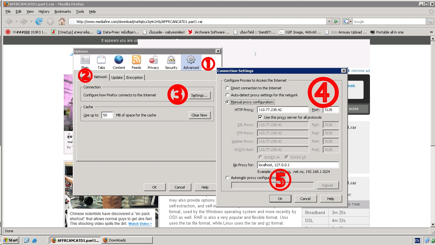Viewport: 435px width, 245px height.
Task: Uncheck 'Use this proxy server for all protocols'
Action: click(x=260, y=117)
